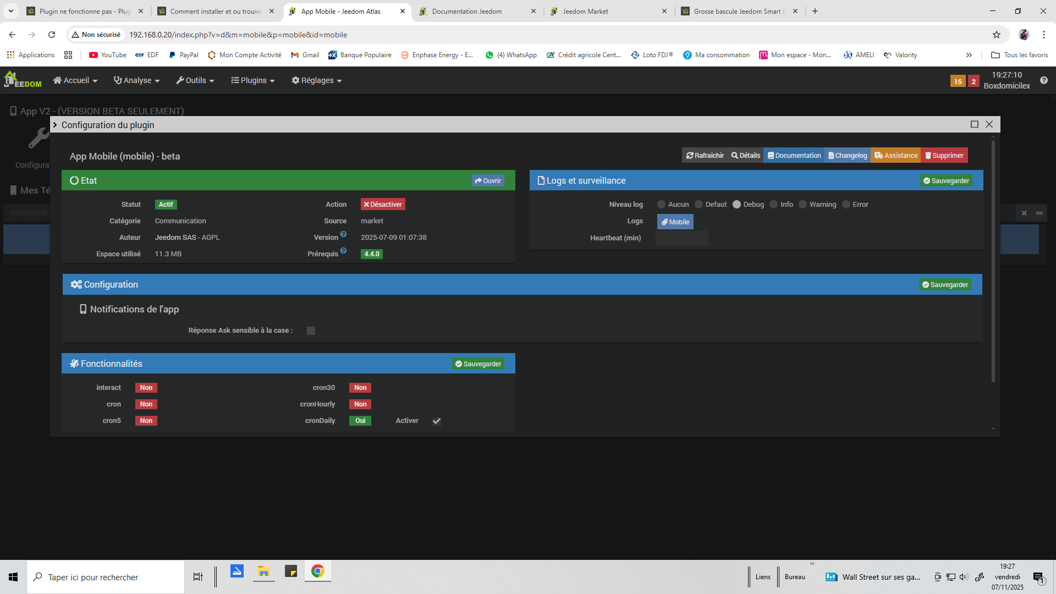Screen dimensions: 1056x594
Task: Bookmark page with the star icon
Action: click(996, 35)
